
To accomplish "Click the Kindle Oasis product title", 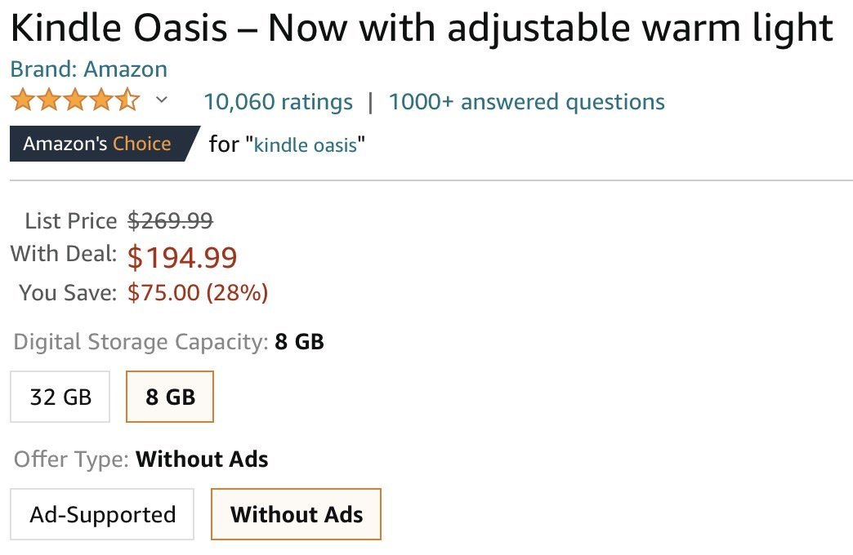I will [422, 29].
